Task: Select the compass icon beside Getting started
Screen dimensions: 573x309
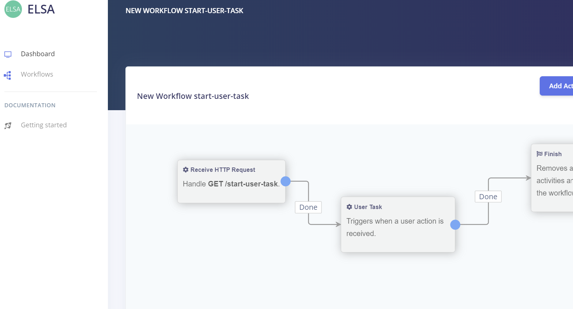Action: [7, 125]
